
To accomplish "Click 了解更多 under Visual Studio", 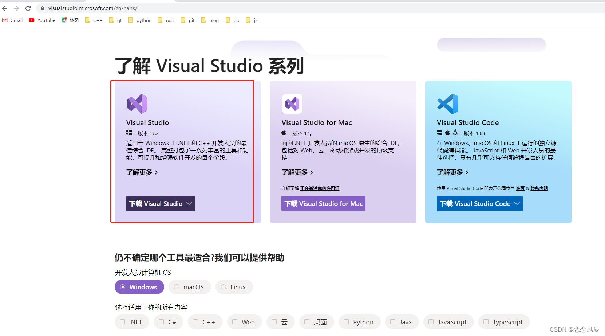I will coord(142,172).
